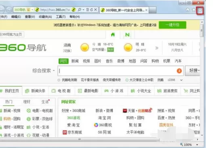This screenshot has width=213, height=148.
Task: Open the 58同城 link
Action: click(104, 132)
